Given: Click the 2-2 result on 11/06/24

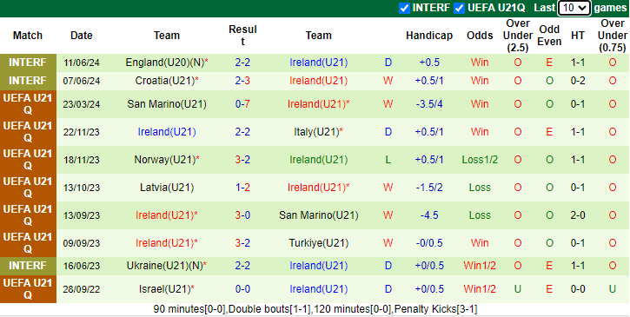Looking at the screenshot, I should tap(242, 63).
